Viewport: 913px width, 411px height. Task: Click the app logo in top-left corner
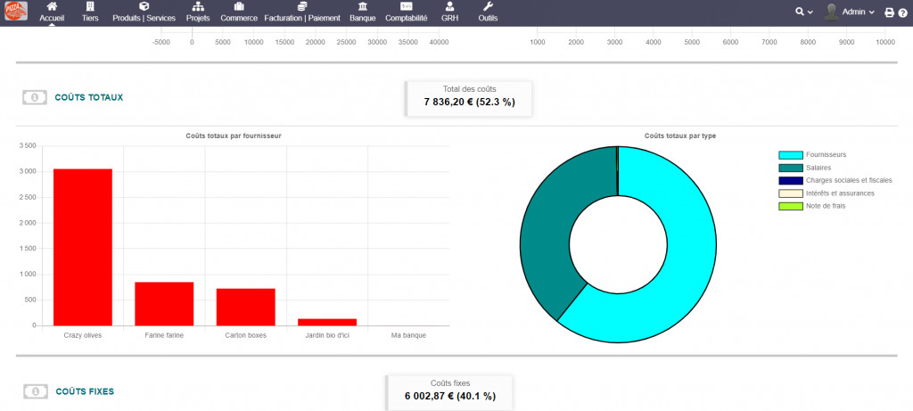click(17, 12)
